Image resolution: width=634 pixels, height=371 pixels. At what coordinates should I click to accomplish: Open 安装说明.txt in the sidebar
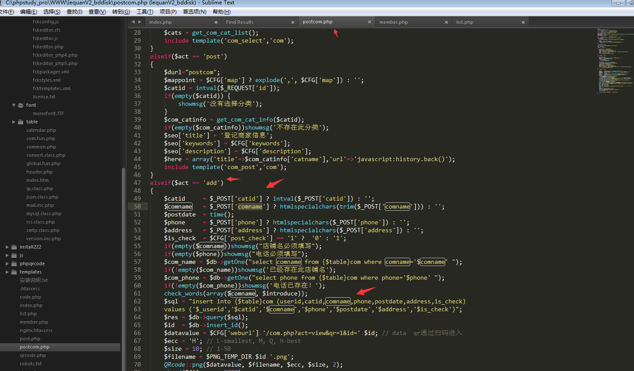click(34, 280)
